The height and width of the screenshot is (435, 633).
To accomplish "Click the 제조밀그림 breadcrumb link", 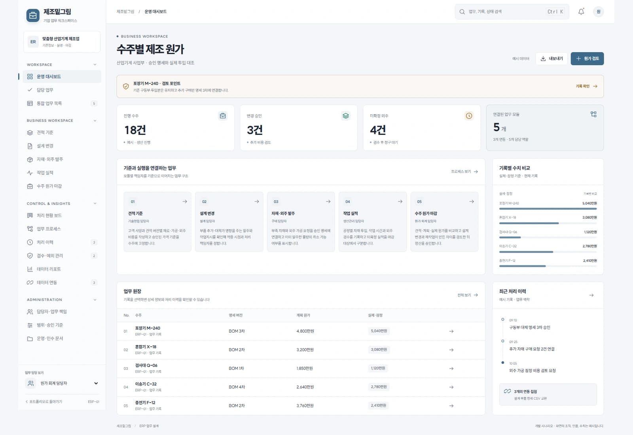I will (x=125, y=12).
